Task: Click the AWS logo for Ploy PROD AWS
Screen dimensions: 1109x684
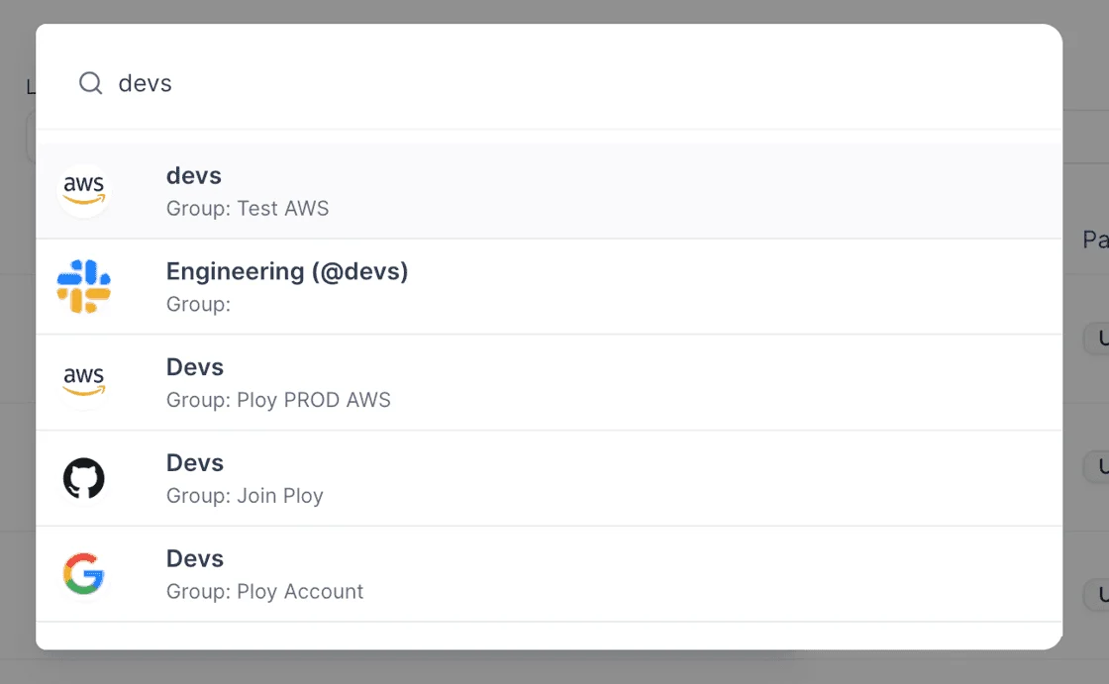Action: pyautogui.click(x=83, y=382)
